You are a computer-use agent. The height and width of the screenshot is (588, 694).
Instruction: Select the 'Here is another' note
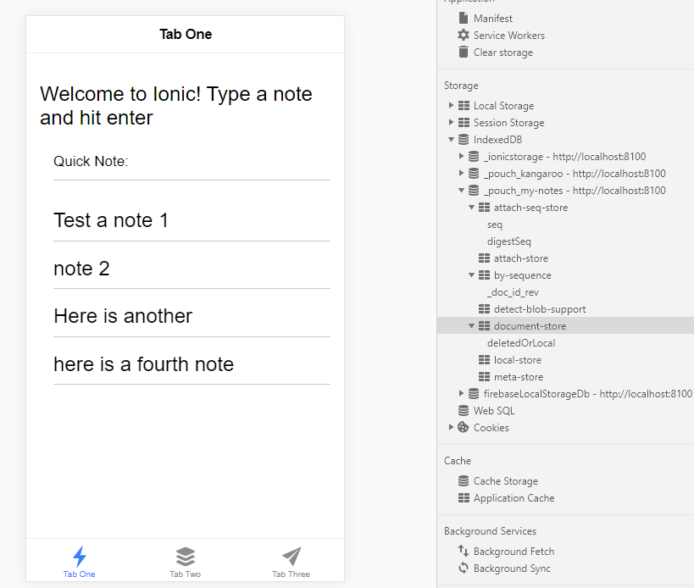(192, 316)
